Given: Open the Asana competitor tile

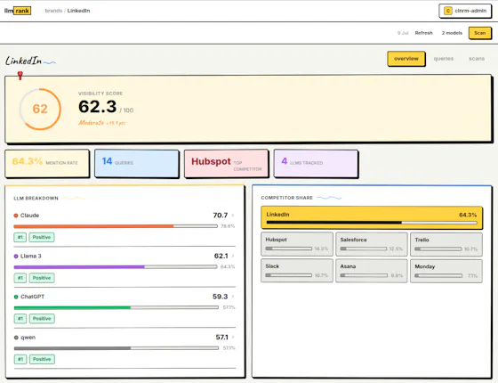Looking at the screenshot, I should [372, 271].
